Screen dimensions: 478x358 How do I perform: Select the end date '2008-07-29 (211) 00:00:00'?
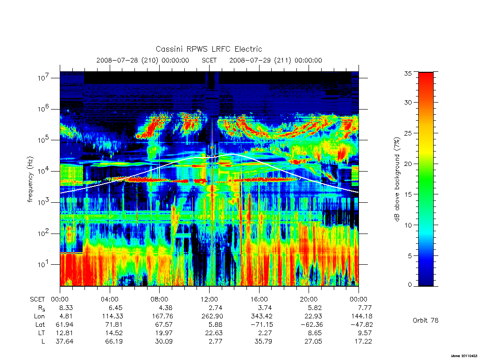[x=275, y=60]
